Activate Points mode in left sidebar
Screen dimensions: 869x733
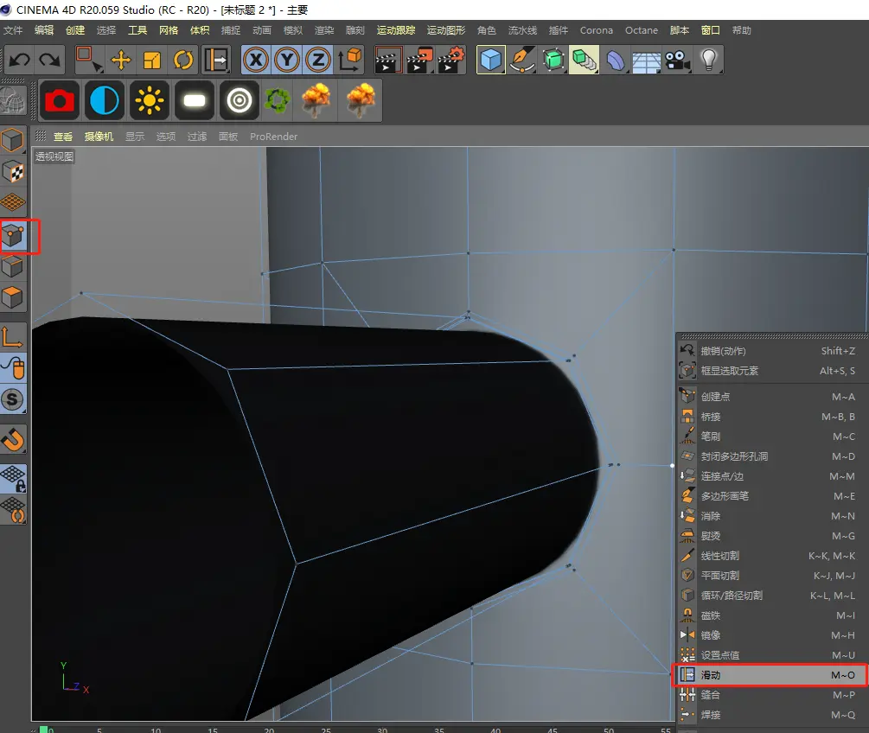(12, 236)
